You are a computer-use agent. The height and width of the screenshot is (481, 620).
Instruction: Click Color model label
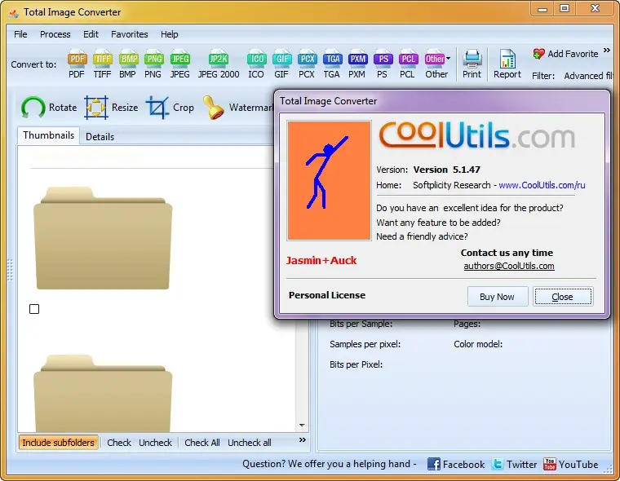click(478, 344)
